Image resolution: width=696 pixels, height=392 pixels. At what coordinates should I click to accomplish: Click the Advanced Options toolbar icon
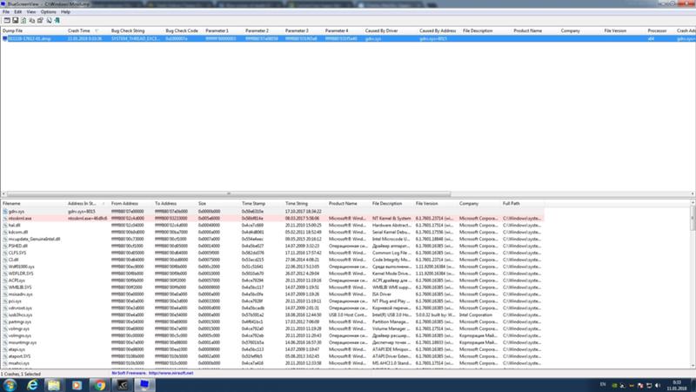7,20
